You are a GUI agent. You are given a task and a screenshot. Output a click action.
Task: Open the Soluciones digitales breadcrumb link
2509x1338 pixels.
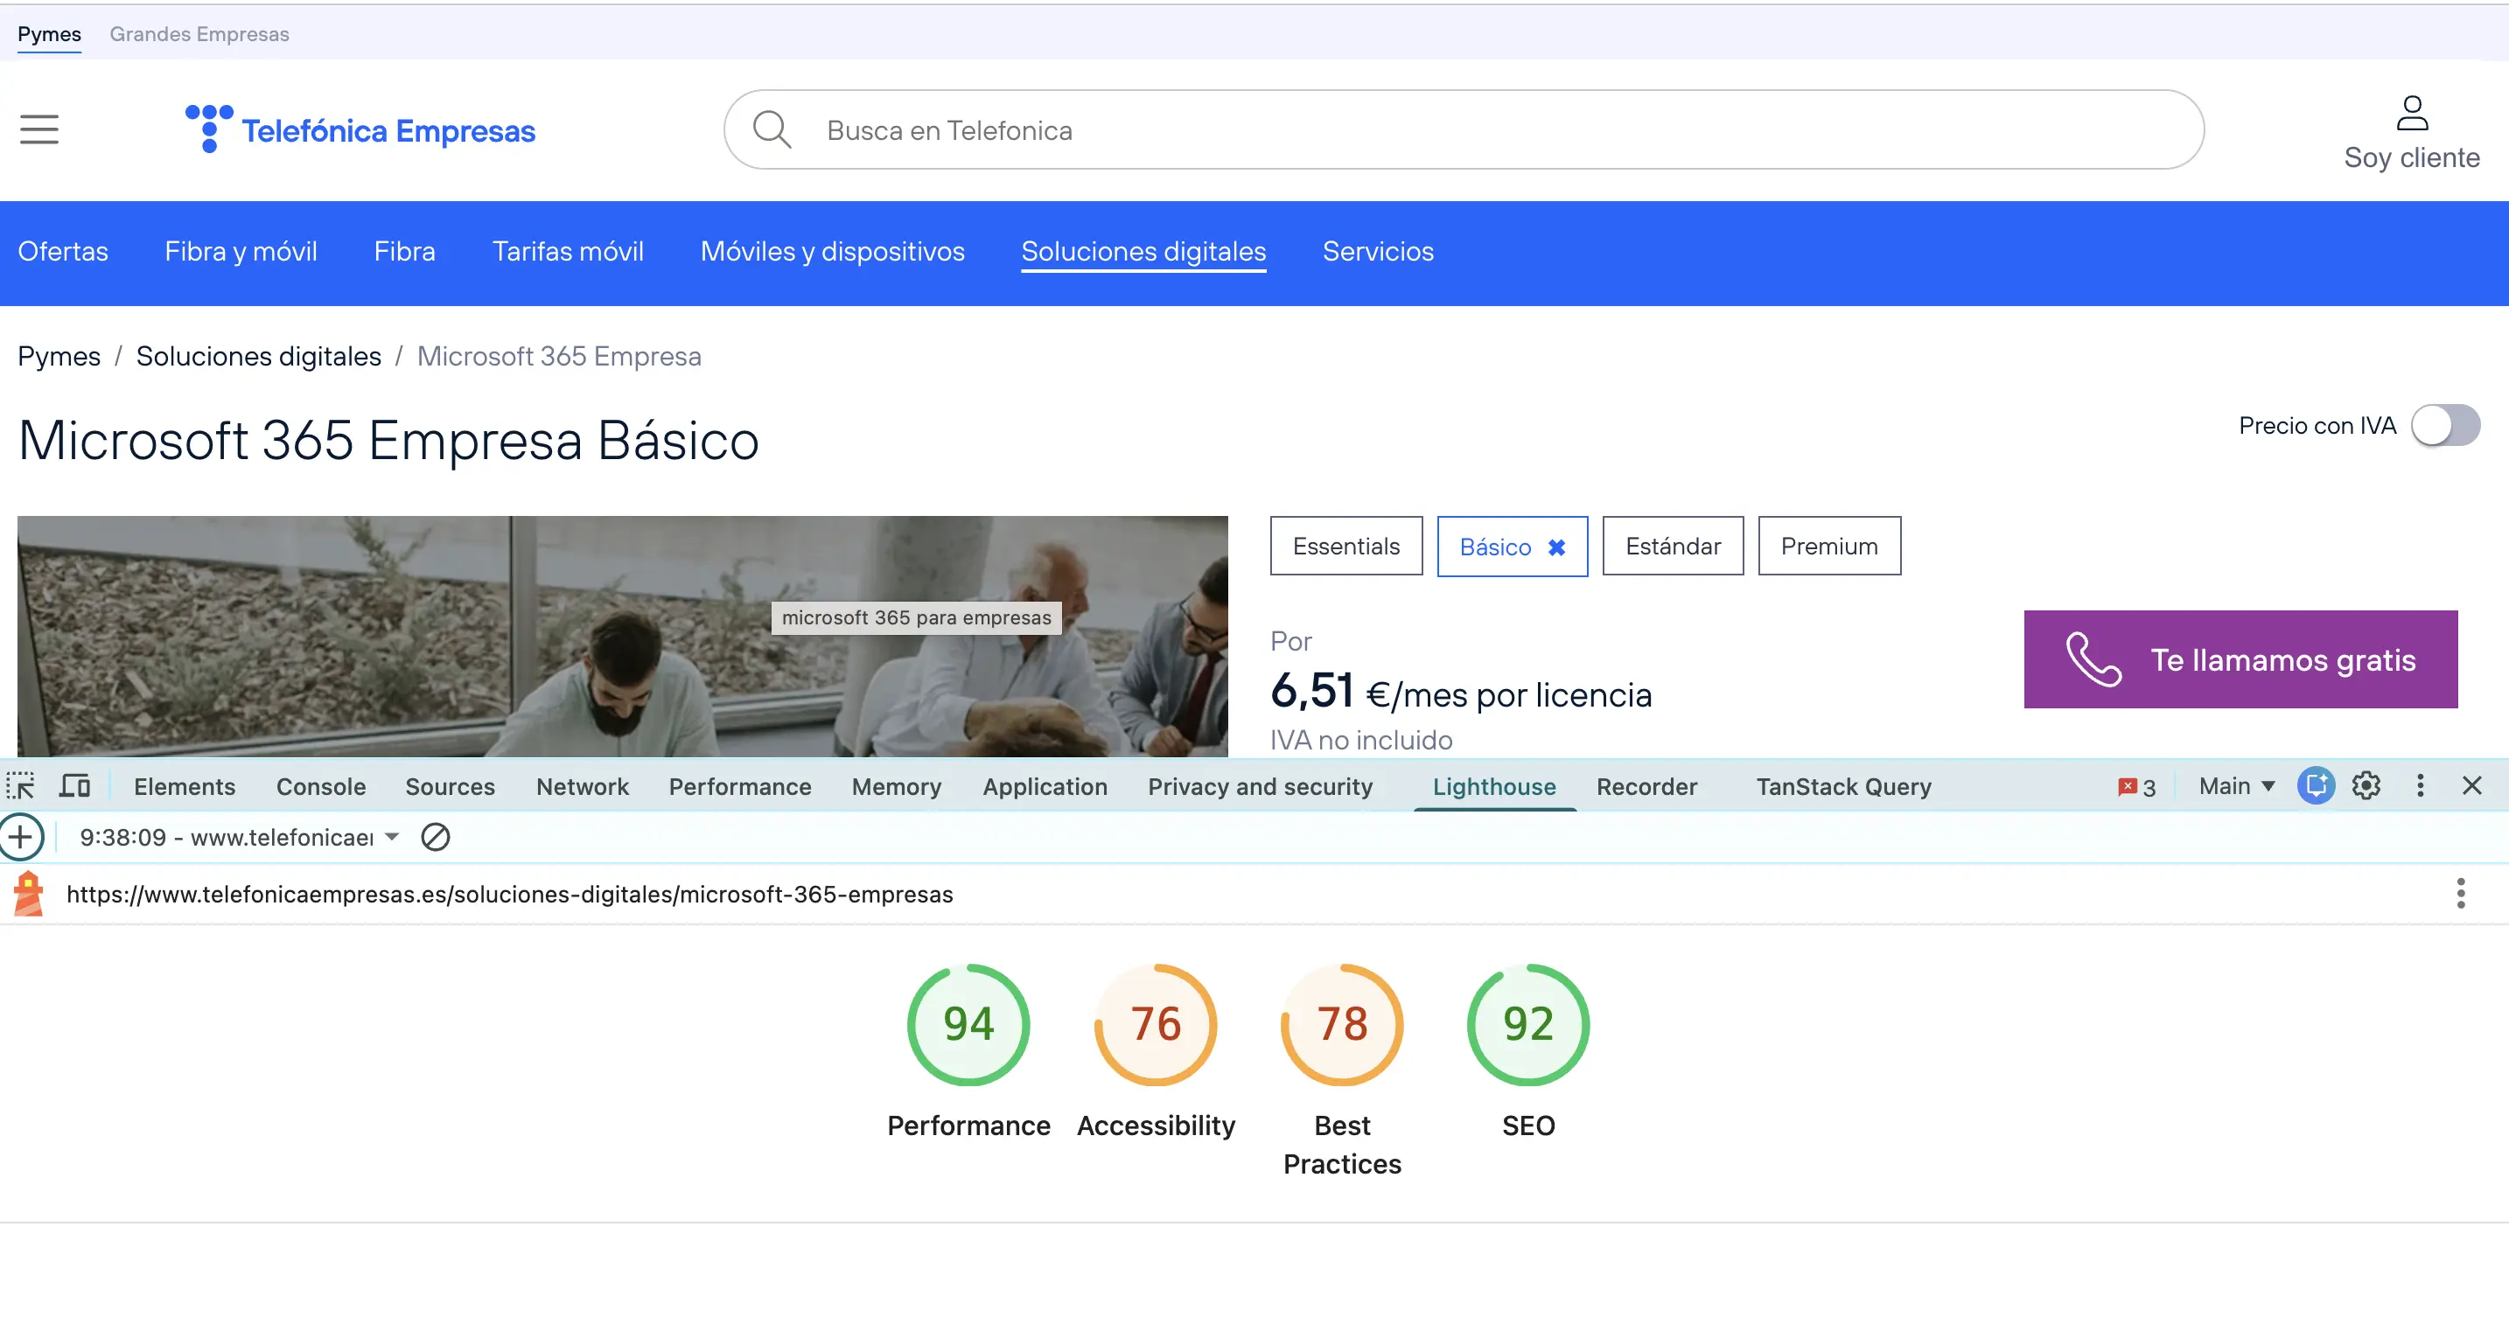click(x=258, y=355)
